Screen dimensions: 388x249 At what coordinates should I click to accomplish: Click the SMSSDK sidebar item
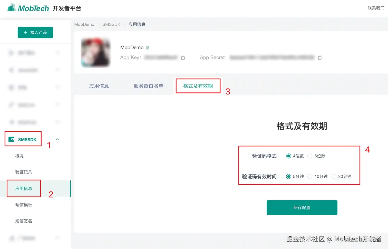[x=27, y=139]
